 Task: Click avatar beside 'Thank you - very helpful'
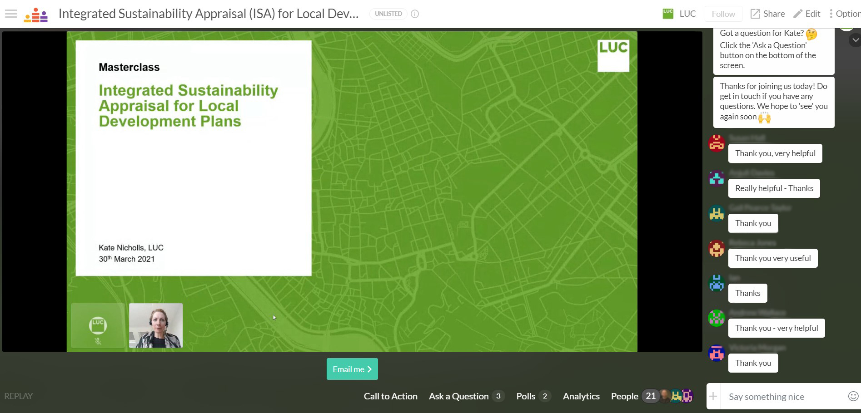click(717, 318)
